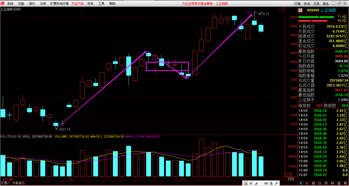Switch to the 笔 tick detail tab
Image resolution: width=349 pixels, height=186 pixels.
click(x=301, y=183)
